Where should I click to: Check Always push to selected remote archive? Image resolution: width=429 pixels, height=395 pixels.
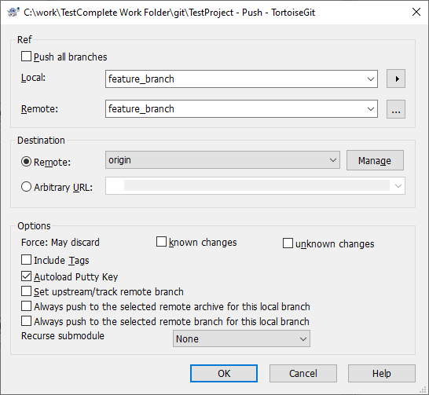26,306
